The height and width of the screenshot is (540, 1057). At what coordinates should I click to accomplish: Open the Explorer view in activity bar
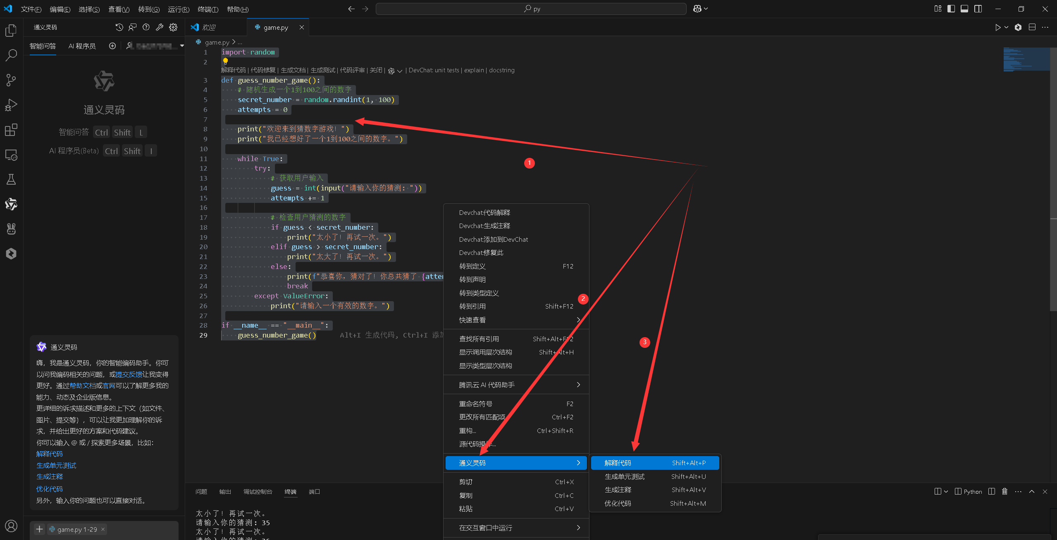(x=11, y=31)
